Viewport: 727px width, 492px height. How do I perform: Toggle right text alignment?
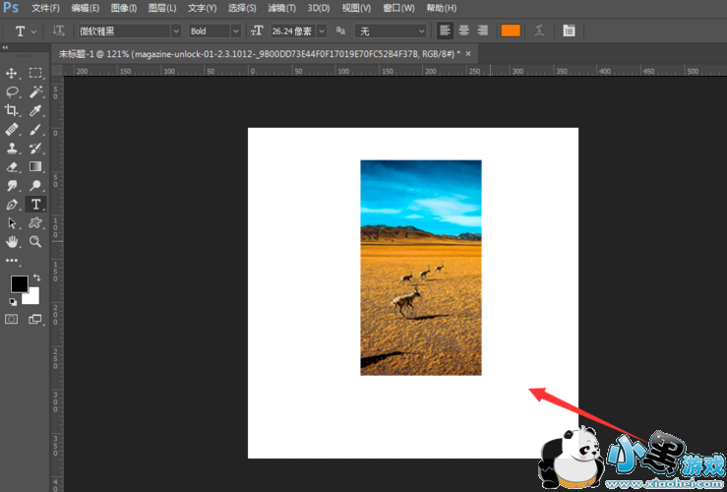(481, 31)
